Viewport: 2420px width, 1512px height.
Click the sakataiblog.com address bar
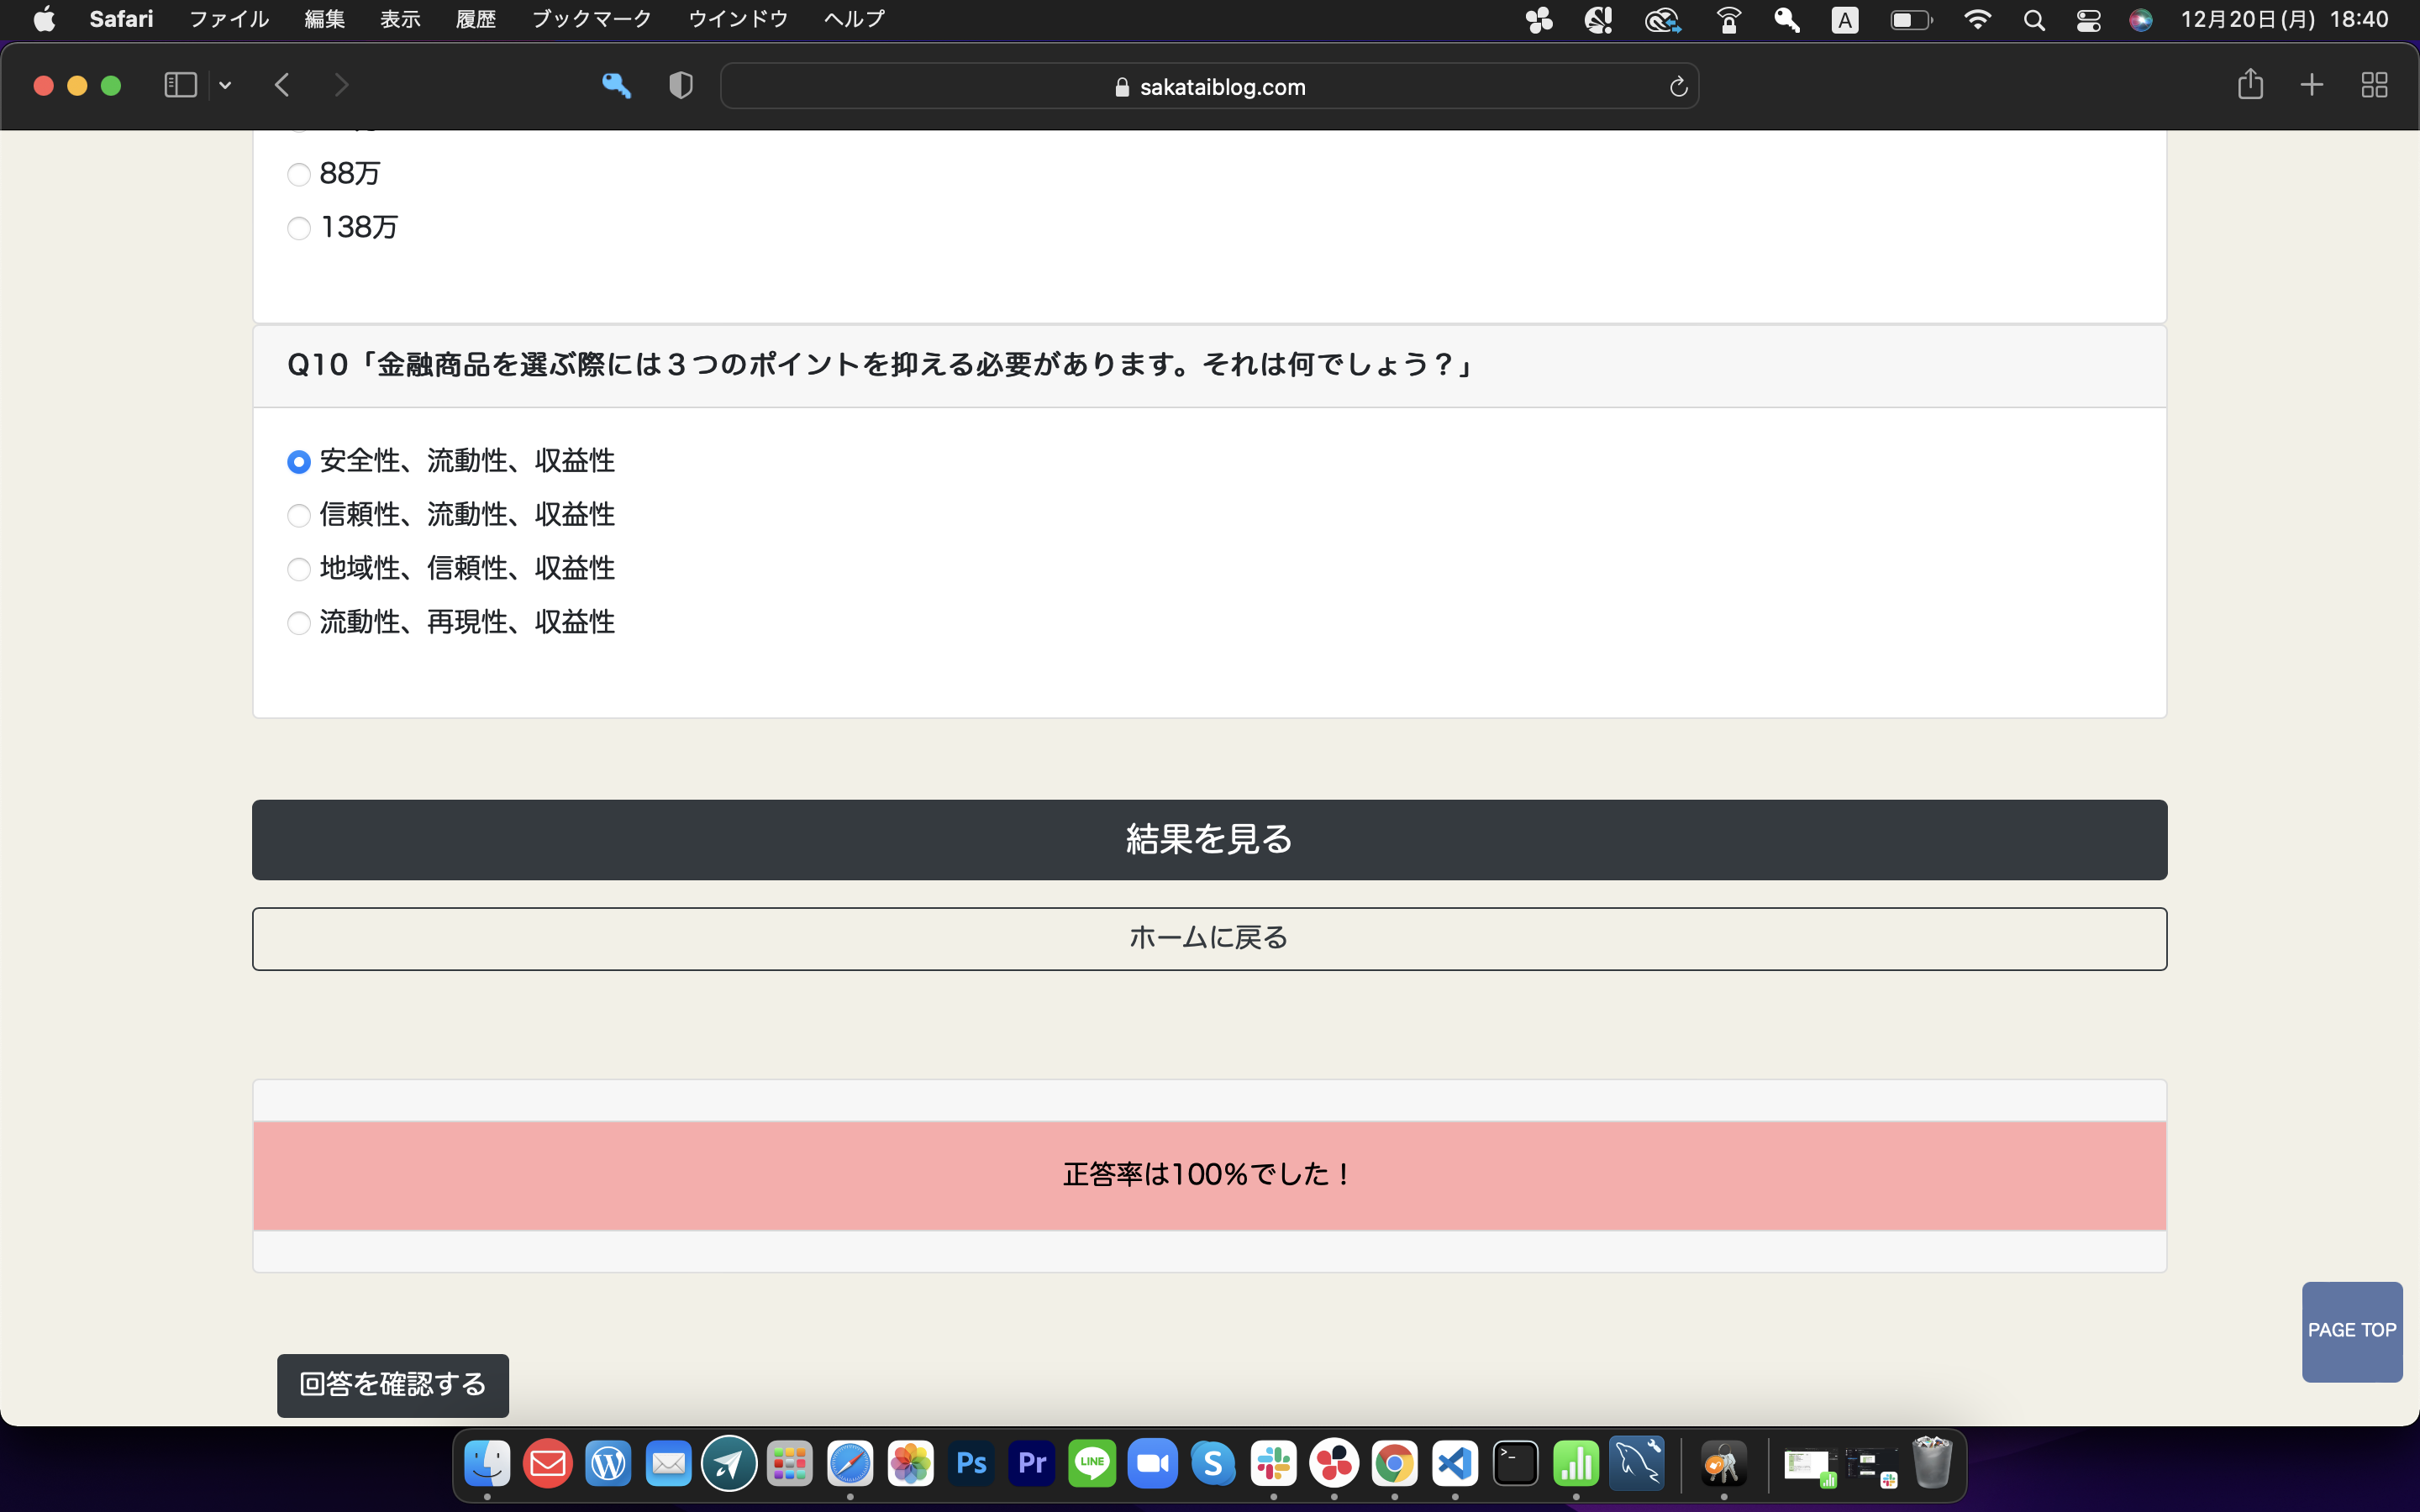[x=1208, y=86]
